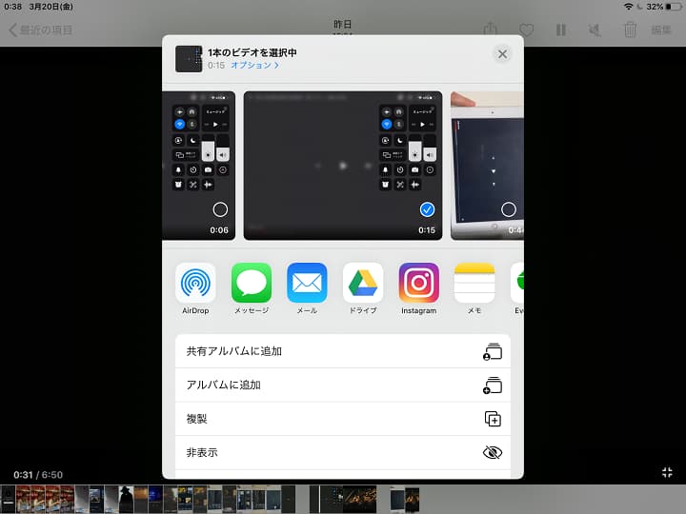686x514 pixels.
Task: Tap selected video thumbnail in header
Action: pyautogui.click(x=189, y=59)
